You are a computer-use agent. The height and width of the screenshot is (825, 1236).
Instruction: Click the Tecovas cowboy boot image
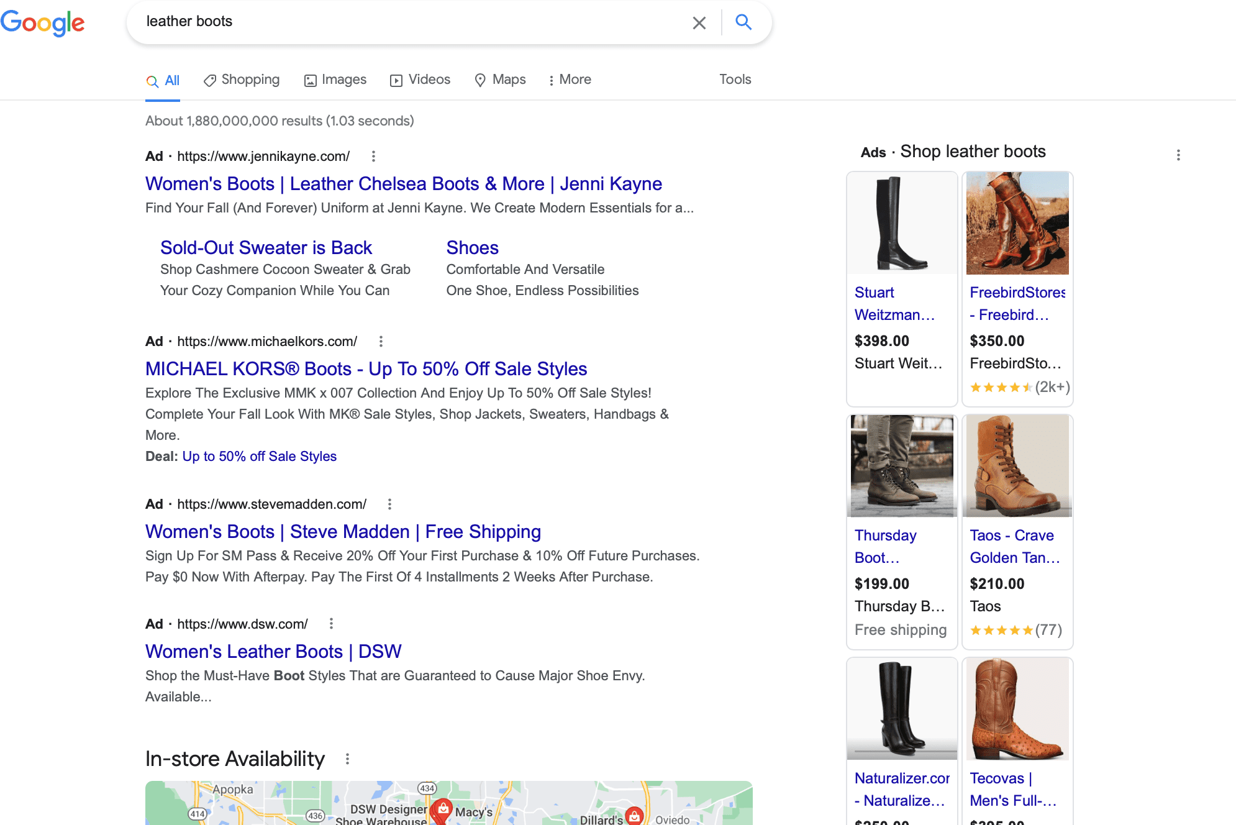1017,709
